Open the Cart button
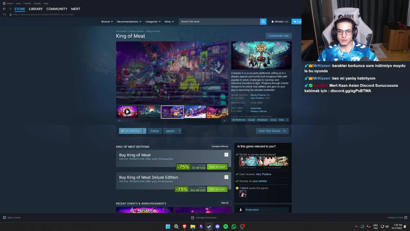 [297, 21]
